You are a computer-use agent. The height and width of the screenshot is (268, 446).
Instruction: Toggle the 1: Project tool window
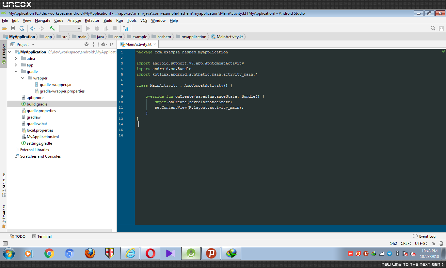click(x=4, y=54)
